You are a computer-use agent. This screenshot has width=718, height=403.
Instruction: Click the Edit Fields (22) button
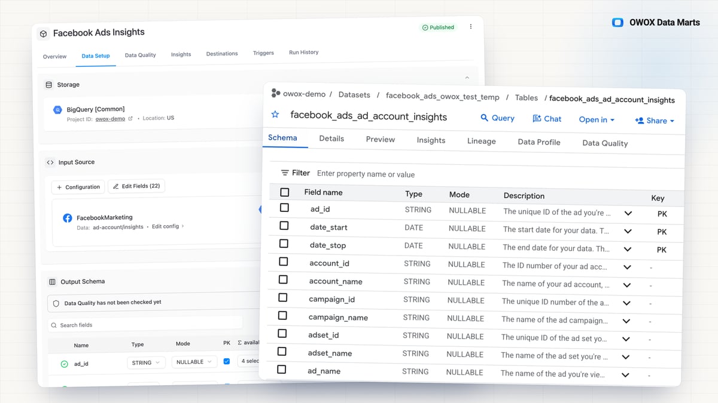click(x=136, y=186)
